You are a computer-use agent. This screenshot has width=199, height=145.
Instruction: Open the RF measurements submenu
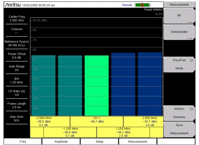point(179,16)
